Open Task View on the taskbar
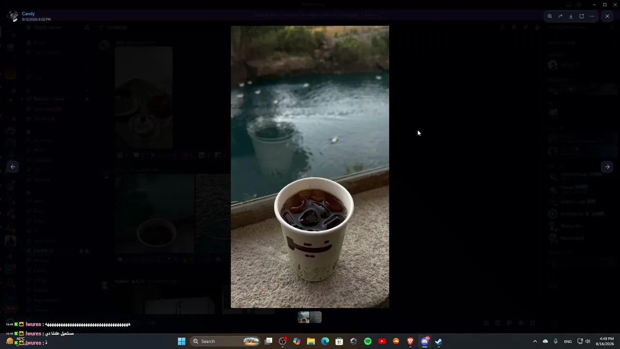Viewport: 620px width, 349px height. point(269,341)
